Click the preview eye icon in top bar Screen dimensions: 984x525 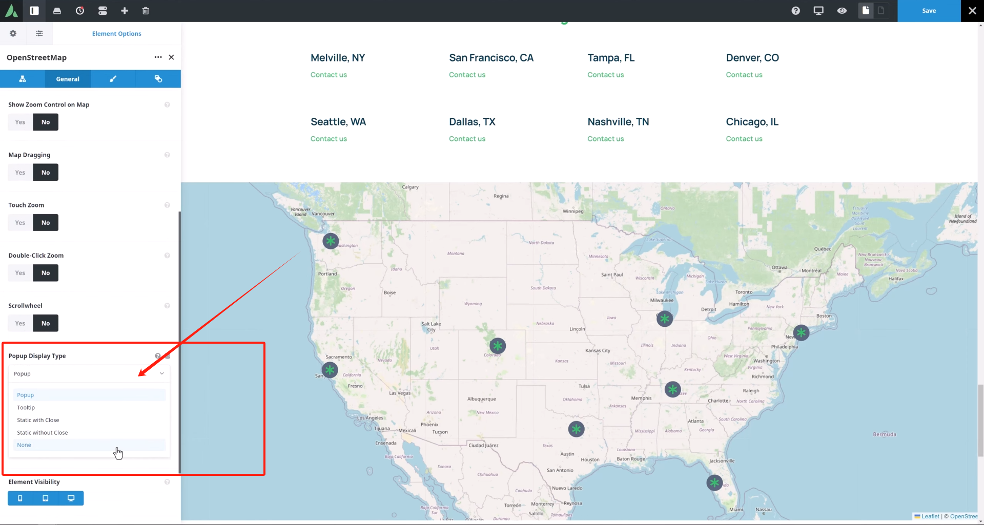[x=842, y=11]
